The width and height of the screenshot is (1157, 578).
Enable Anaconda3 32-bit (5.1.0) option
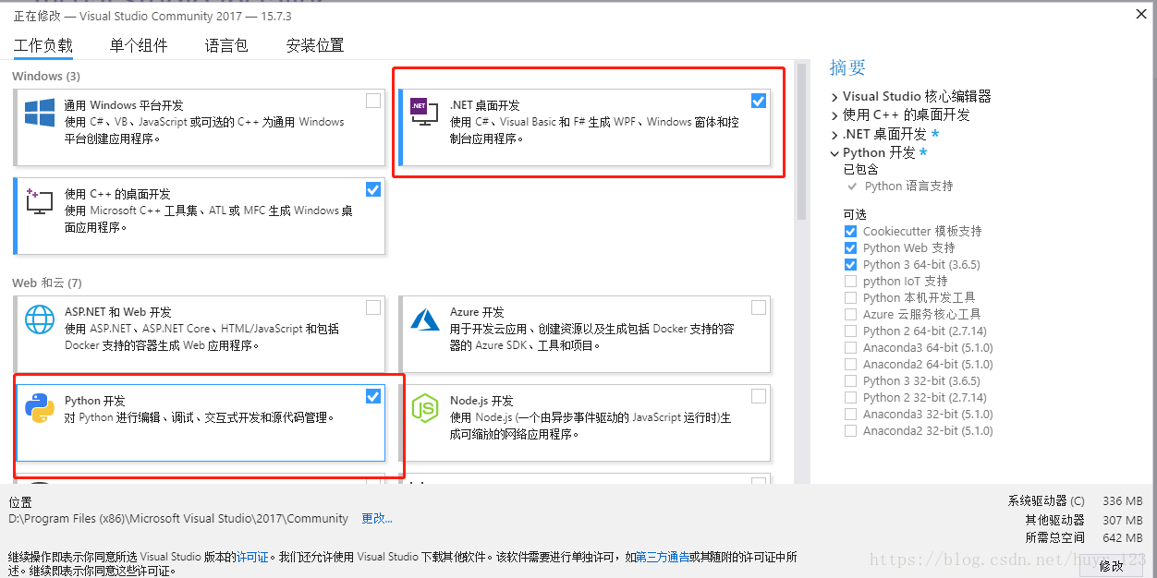coord(850,414)
